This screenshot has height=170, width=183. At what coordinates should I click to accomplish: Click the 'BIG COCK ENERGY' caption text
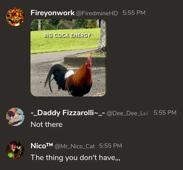[67, 35]
